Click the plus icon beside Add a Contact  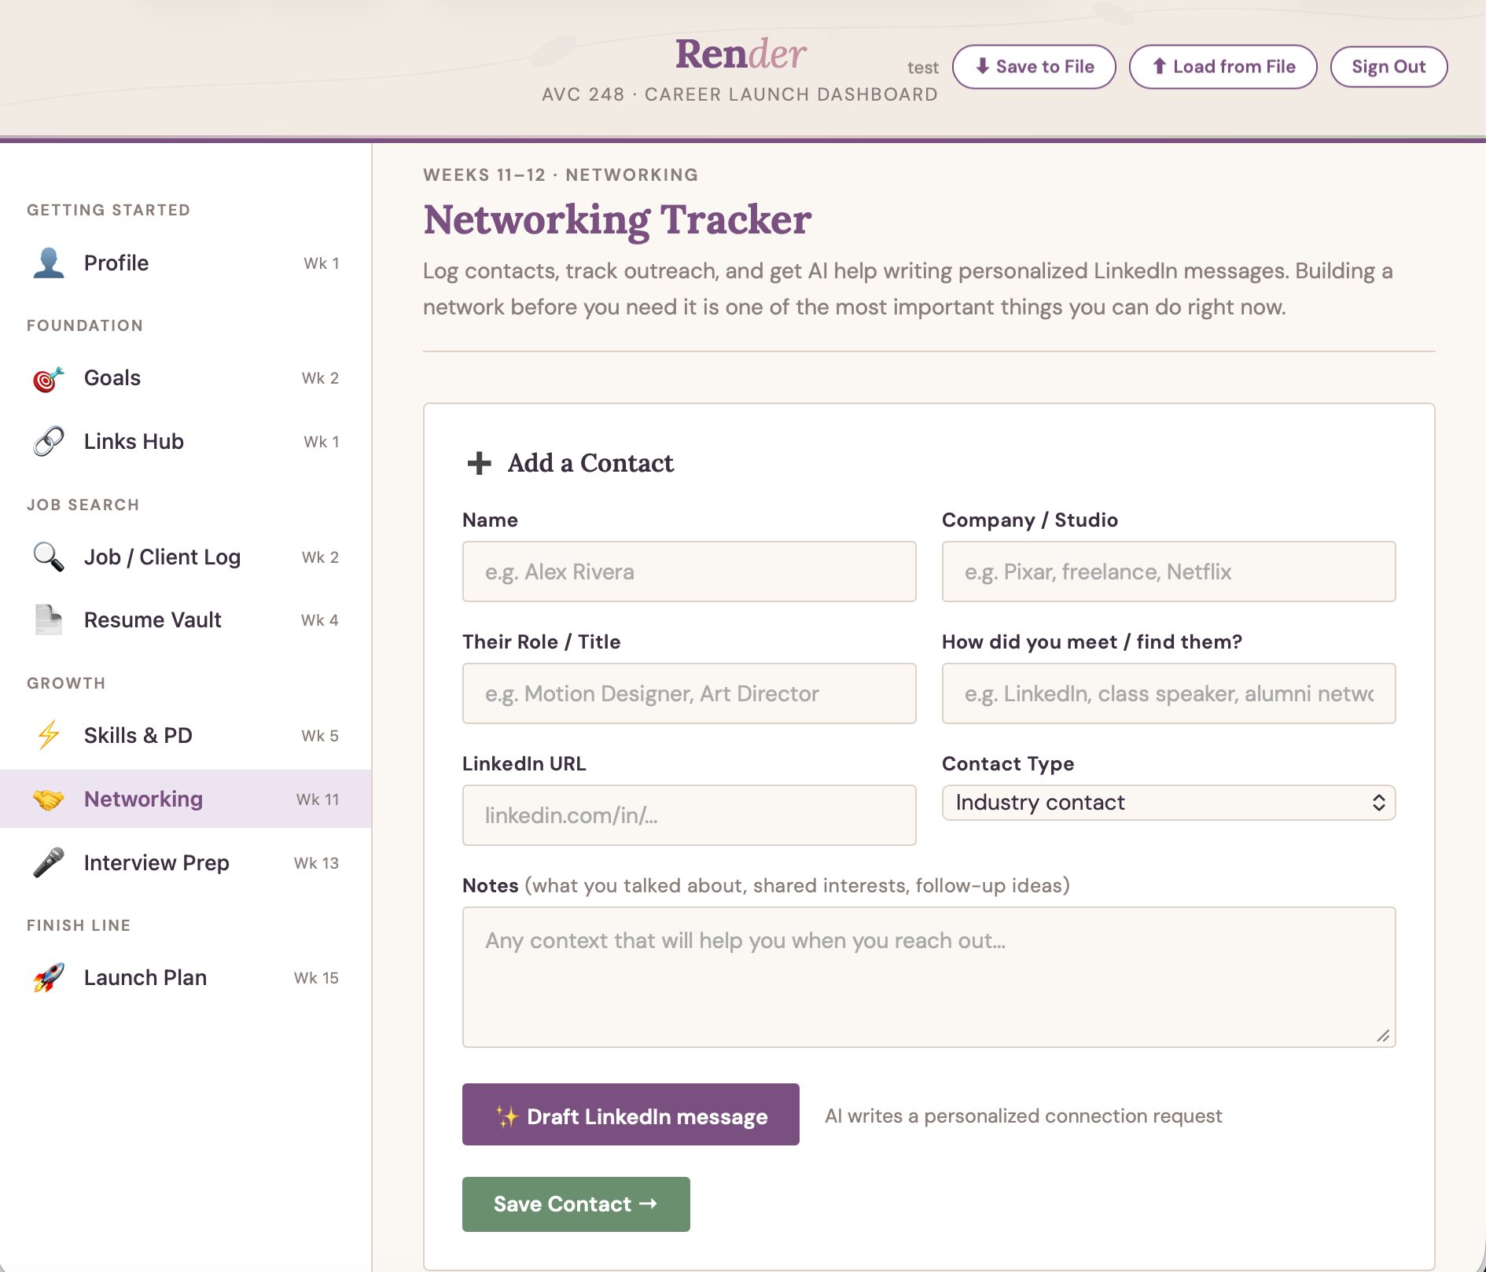(x=480, y=463)
